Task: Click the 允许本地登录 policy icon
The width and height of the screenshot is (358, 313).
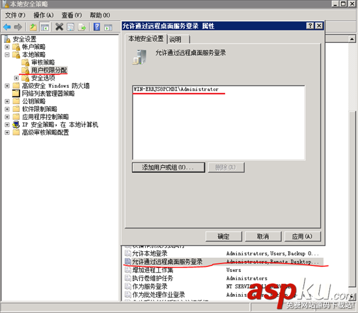Action: pos(128,253)
